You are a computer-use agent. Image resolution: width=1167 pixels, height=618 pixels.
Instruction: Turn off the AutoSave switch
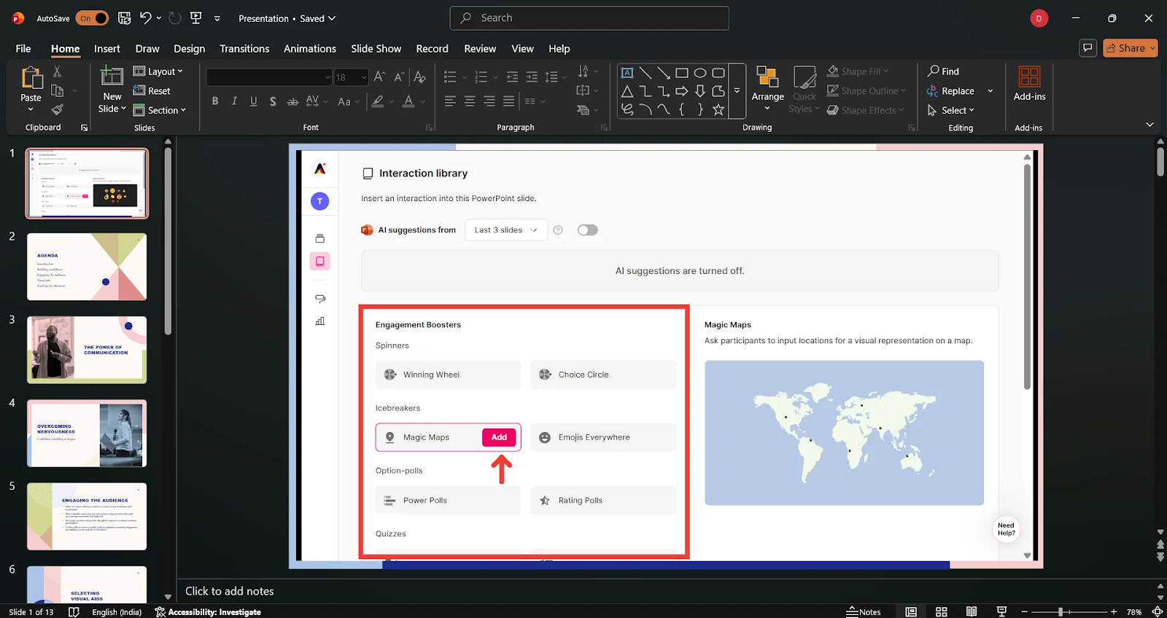[x=92, y=18]
